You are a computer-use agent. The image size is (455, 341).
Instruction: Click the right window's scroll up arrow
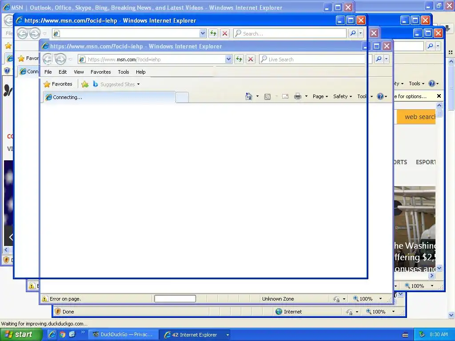(x=439, y=105)
